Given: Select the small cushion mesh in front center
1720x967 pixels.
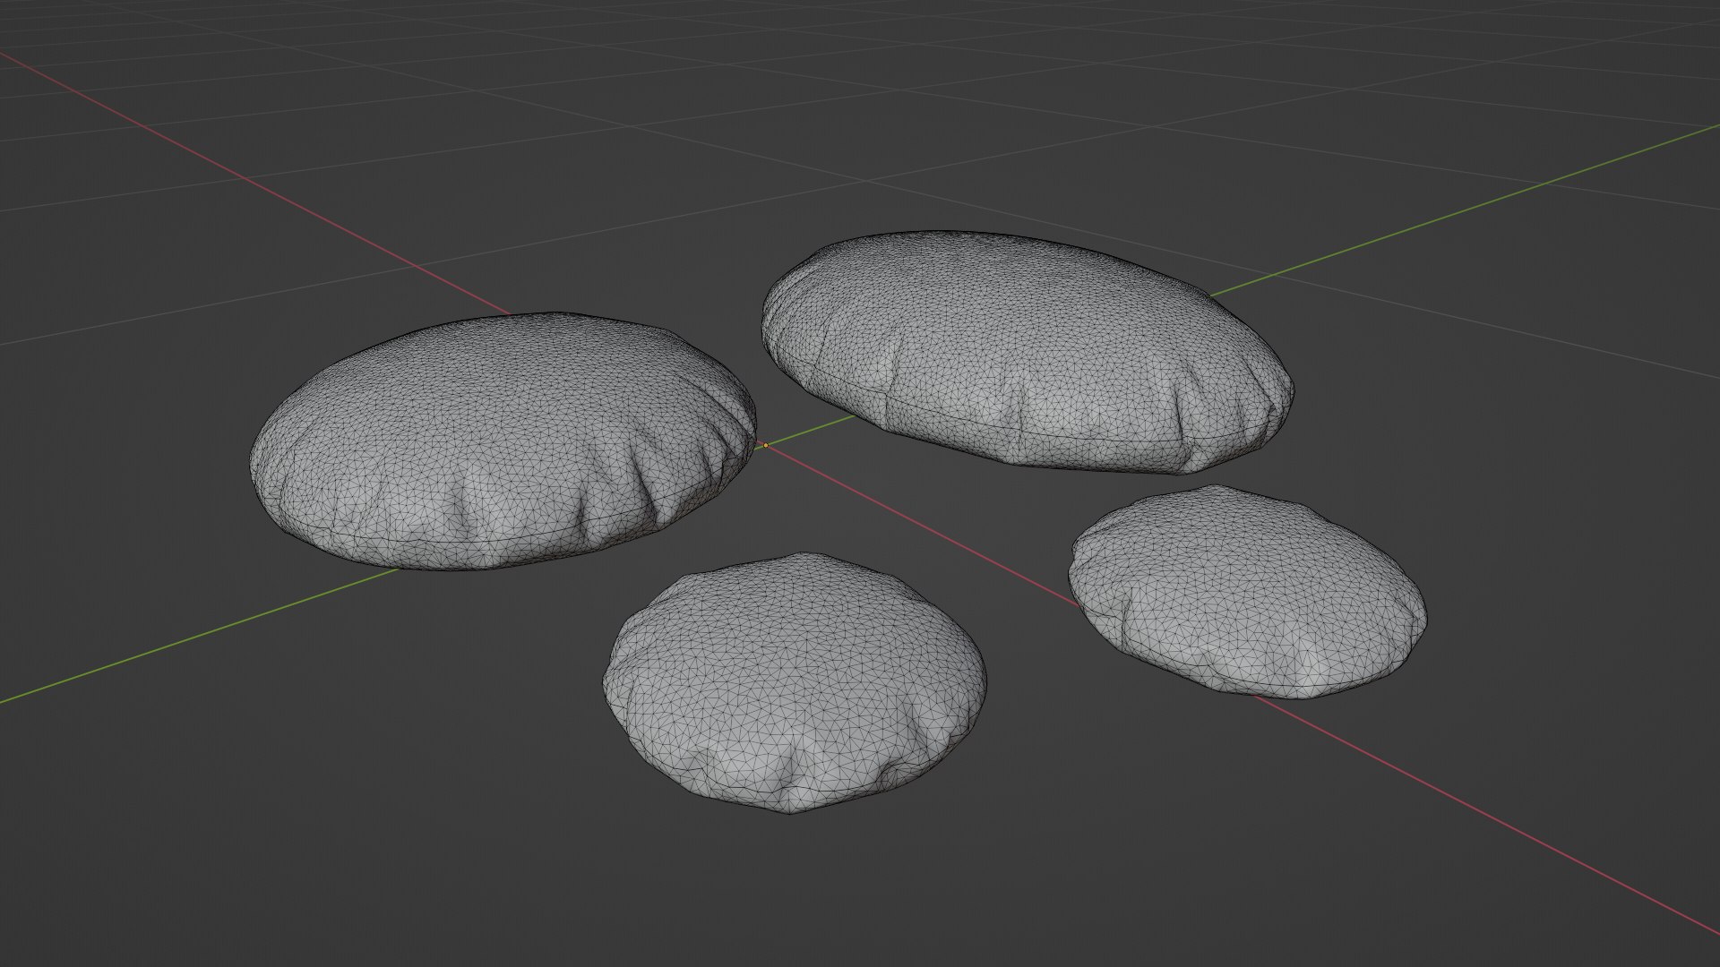Looking at the screenshot, I should (x=795, y=682).
